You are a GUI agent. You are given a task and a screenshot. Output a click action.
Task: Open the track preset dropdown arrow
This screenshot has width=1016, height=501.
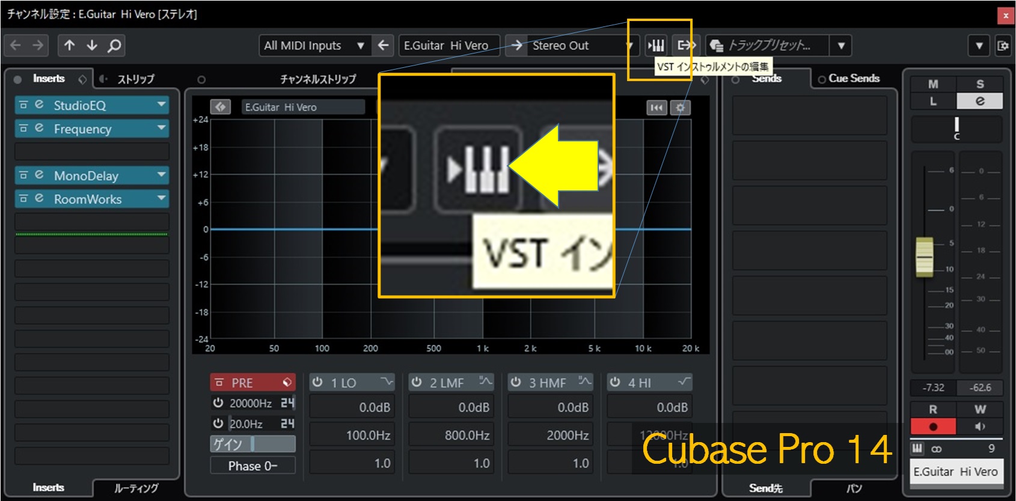(841, 45)
